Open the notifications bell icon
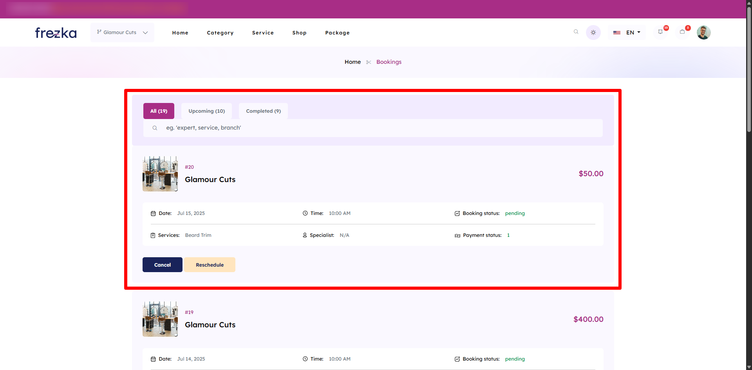 pos(660,32)
